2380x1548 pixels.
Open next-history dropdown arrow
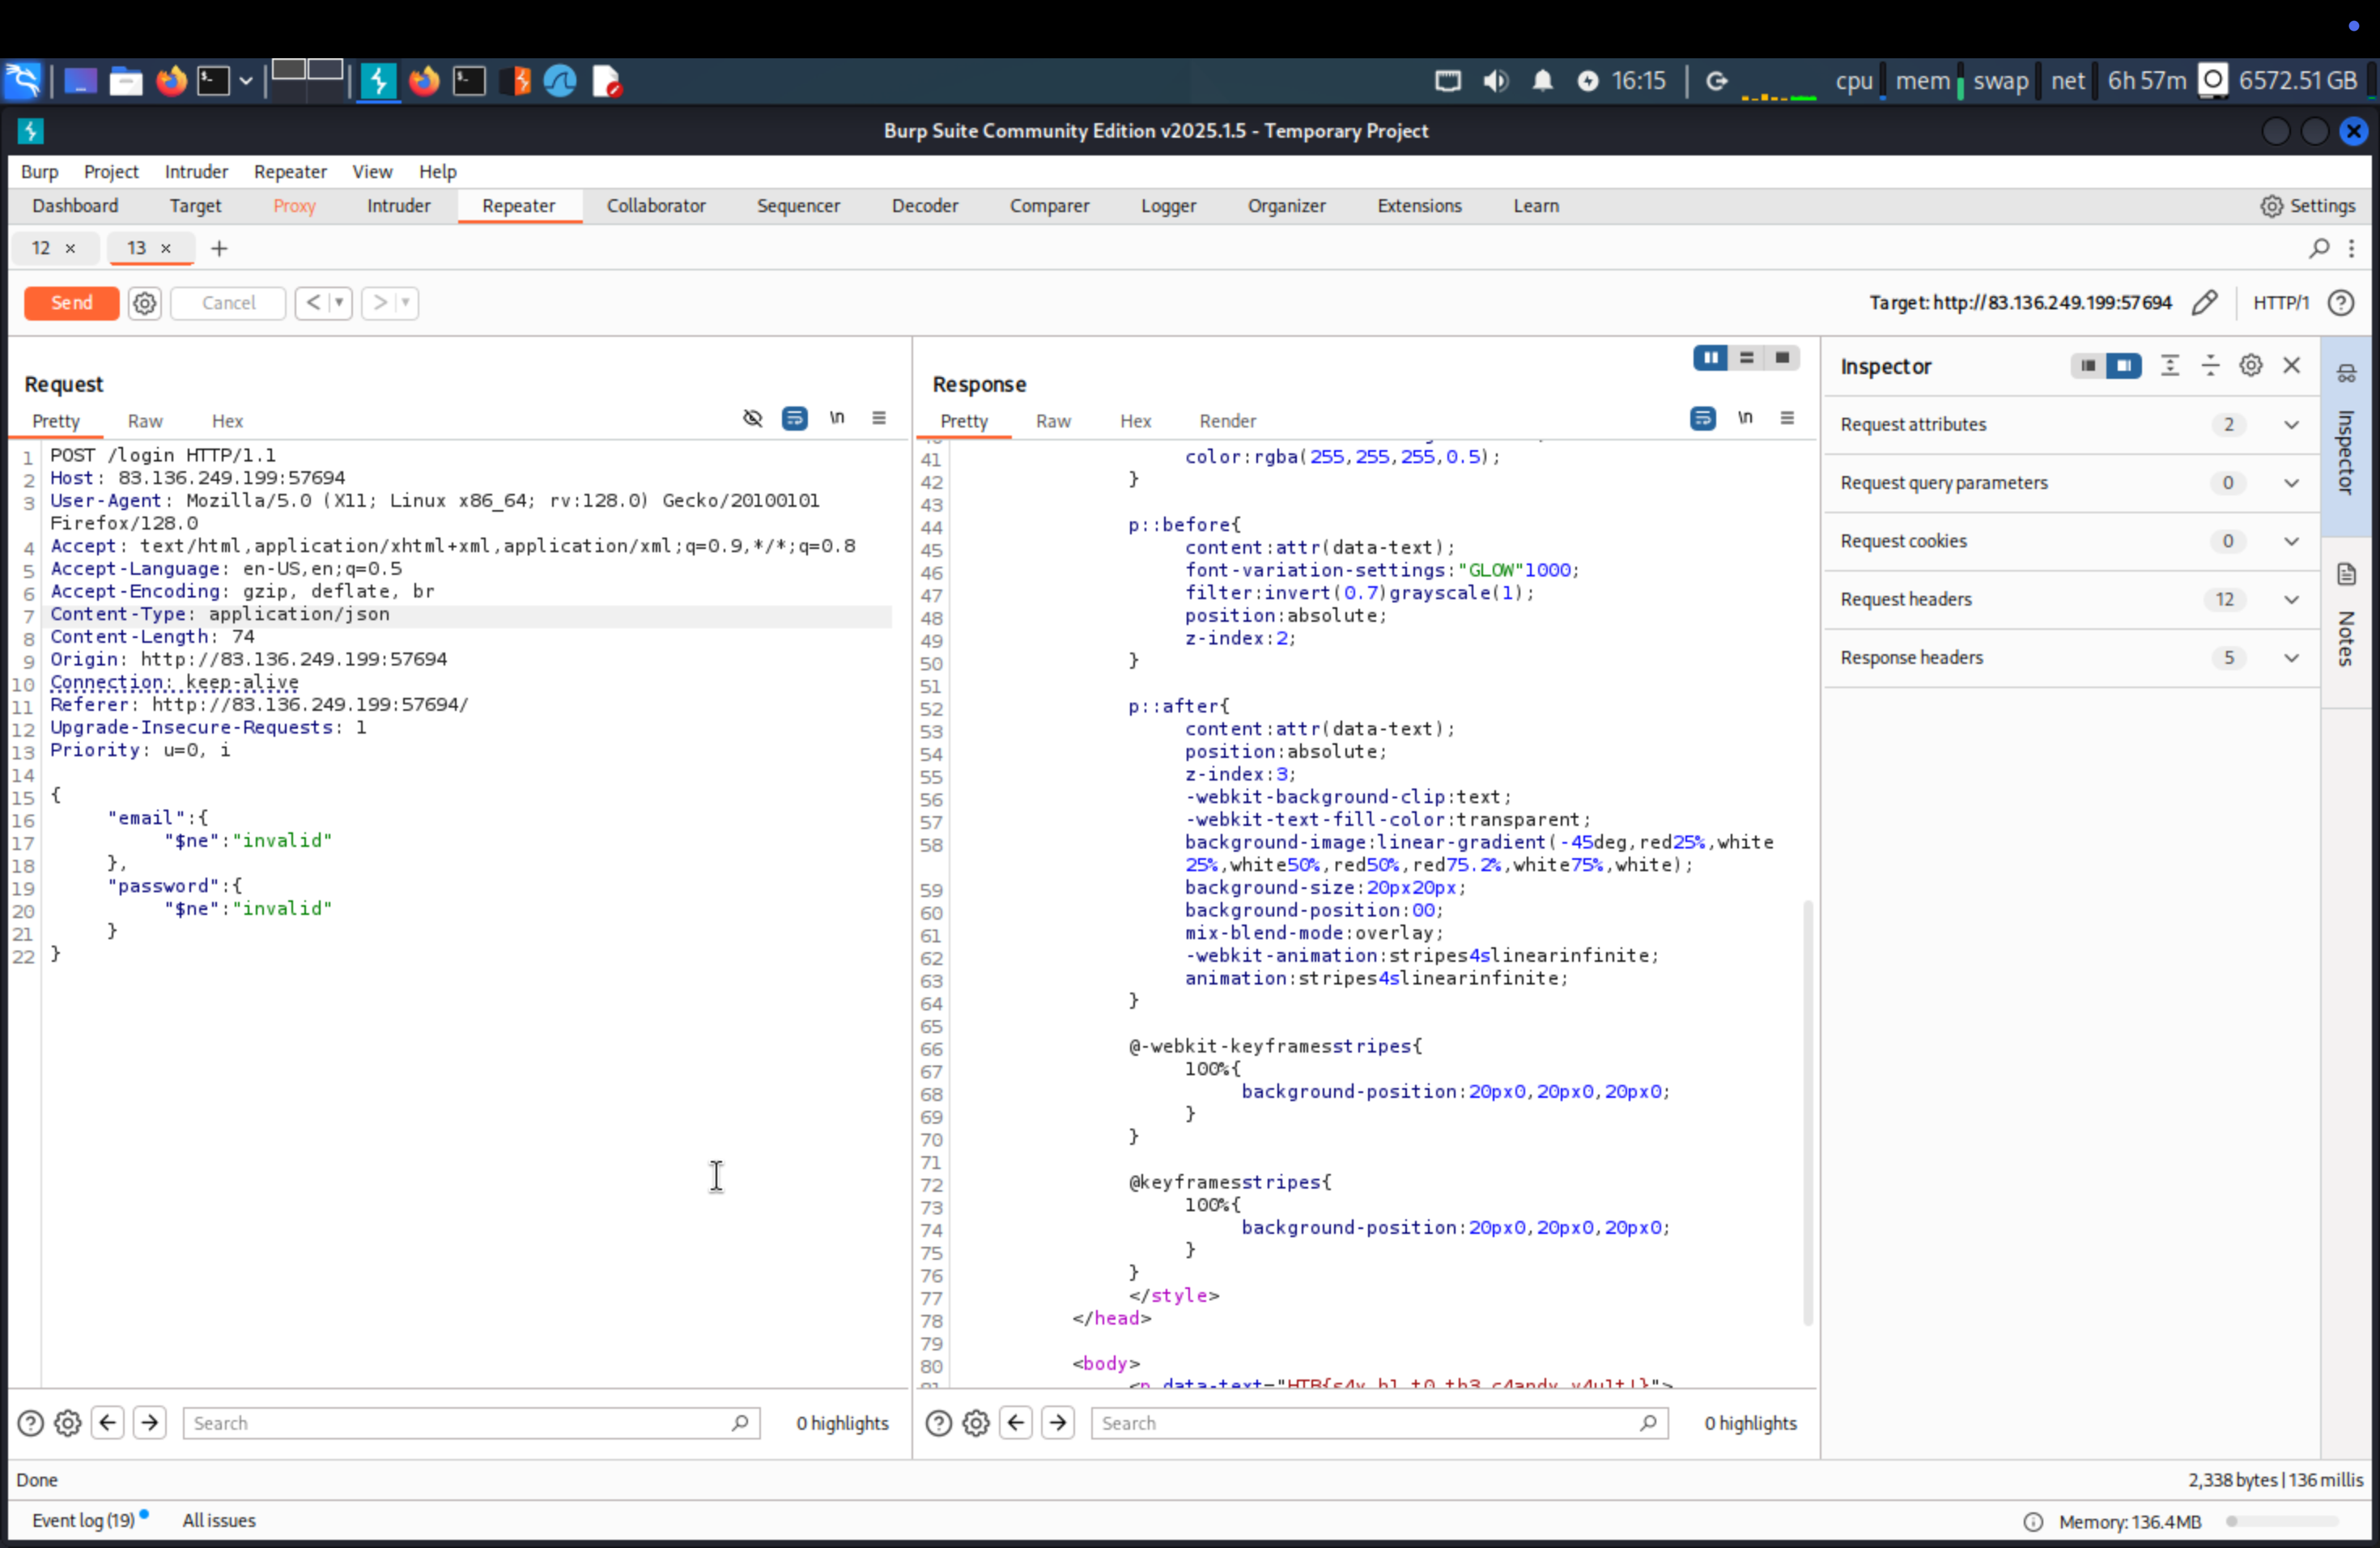(405, 302)
